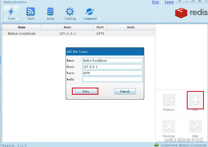Viewport: 208px width, 147px height.
Task: Click the 6379 port cell in table
Action: (100, 33)
